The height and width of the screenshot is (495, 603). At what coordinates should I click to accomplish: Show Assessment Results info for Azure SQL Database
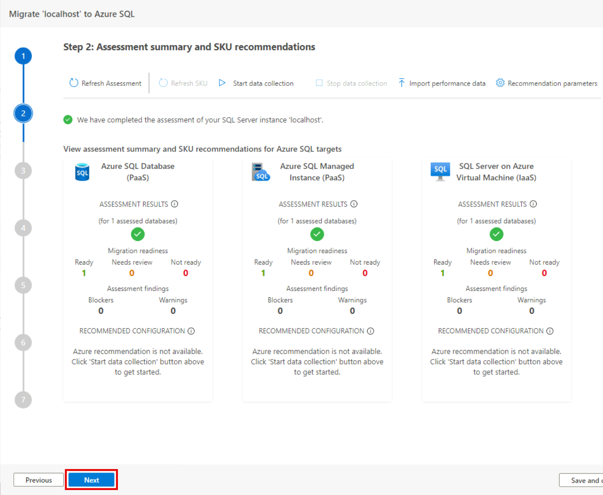pos(174,204)
